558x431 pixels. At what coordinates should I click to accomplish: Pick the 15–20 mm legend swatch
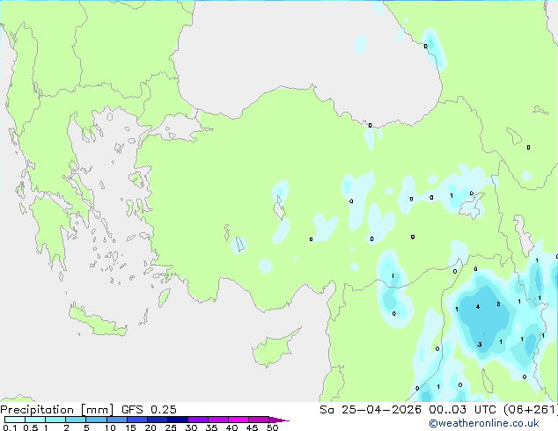point(137,420)
